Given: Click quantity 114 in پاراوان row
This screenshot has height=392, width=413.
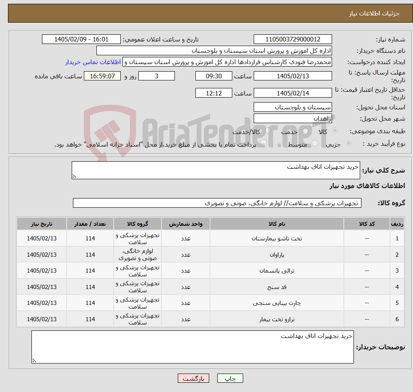Looking at the screenshot, I should 90,255.
